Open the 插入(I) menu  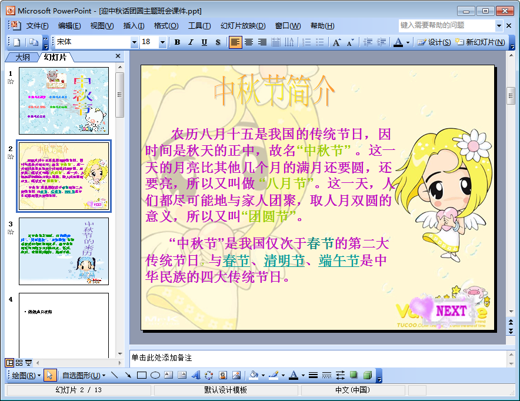pos(134,26)
